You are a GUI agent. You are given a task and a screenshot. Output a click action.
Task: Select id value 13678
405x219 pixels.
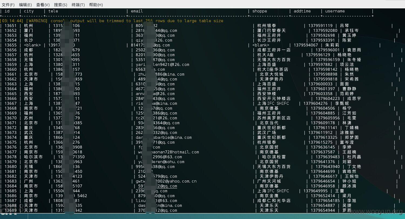(11, 157)
